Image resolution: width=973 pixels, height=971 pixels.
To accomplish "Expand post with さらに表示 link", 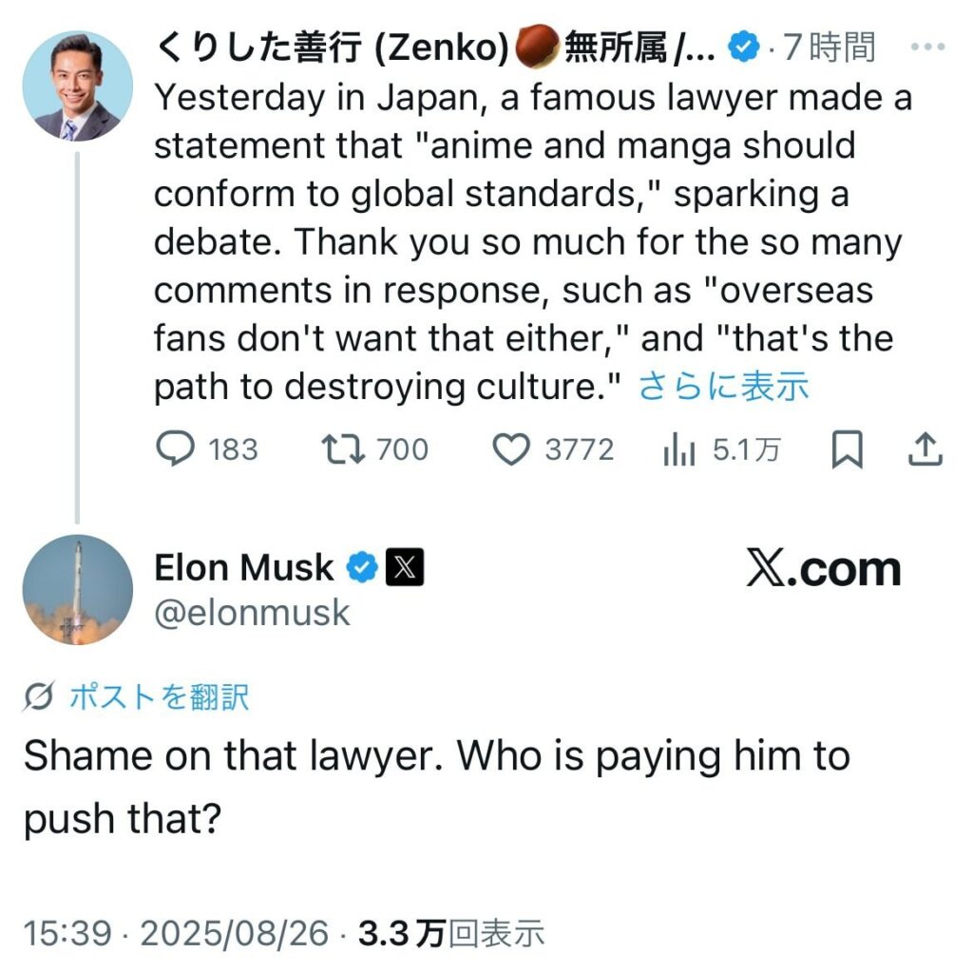I will pyautogui.click(x=723, y=387).
